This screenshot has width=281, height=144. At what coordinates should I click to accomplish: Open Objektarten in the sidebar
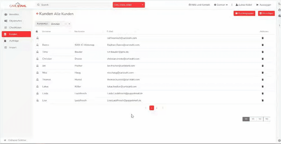coord(15,21)
